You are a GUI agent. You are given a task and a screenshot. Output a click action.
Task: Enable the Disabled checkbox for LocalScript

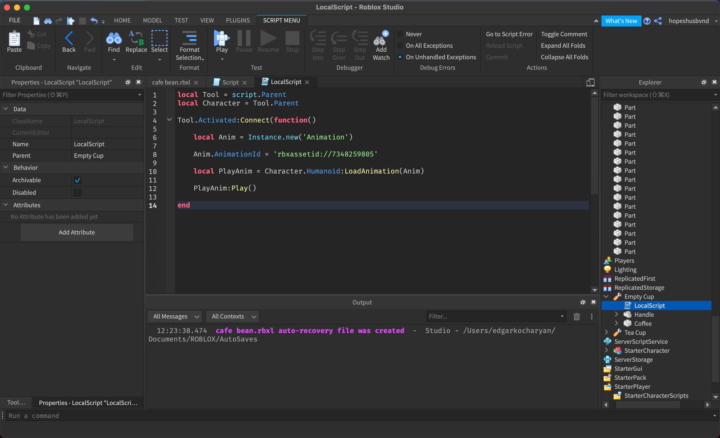point(77,192)
